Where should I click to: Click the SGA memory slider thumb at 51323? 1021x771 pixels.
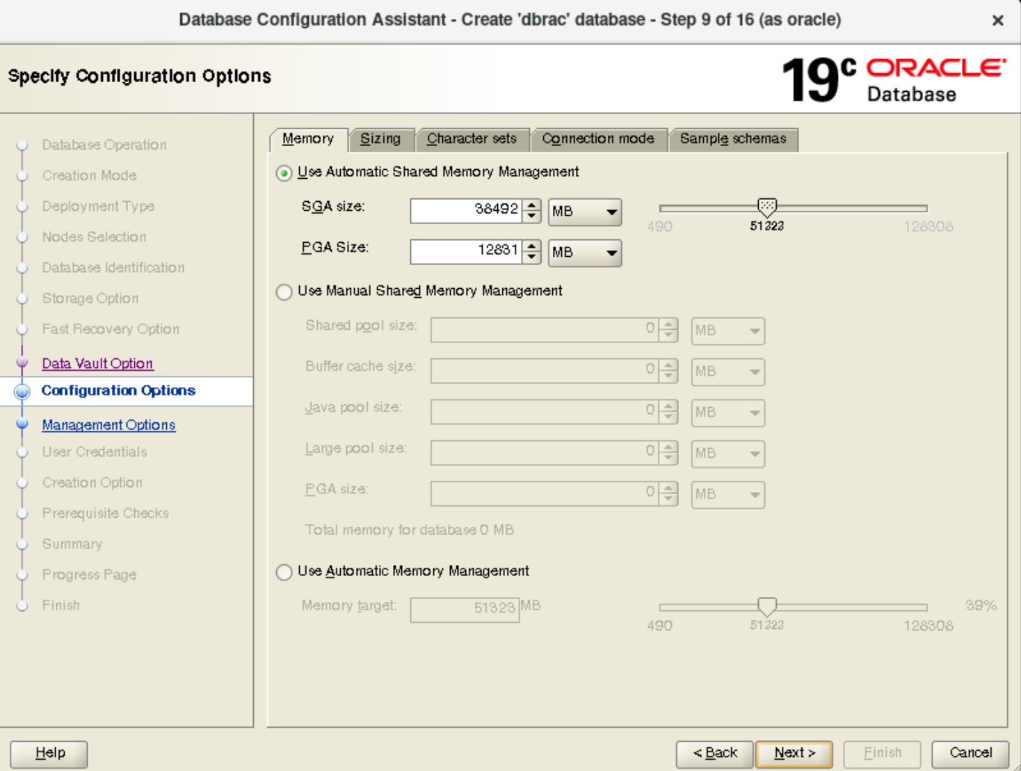[766, 207]
